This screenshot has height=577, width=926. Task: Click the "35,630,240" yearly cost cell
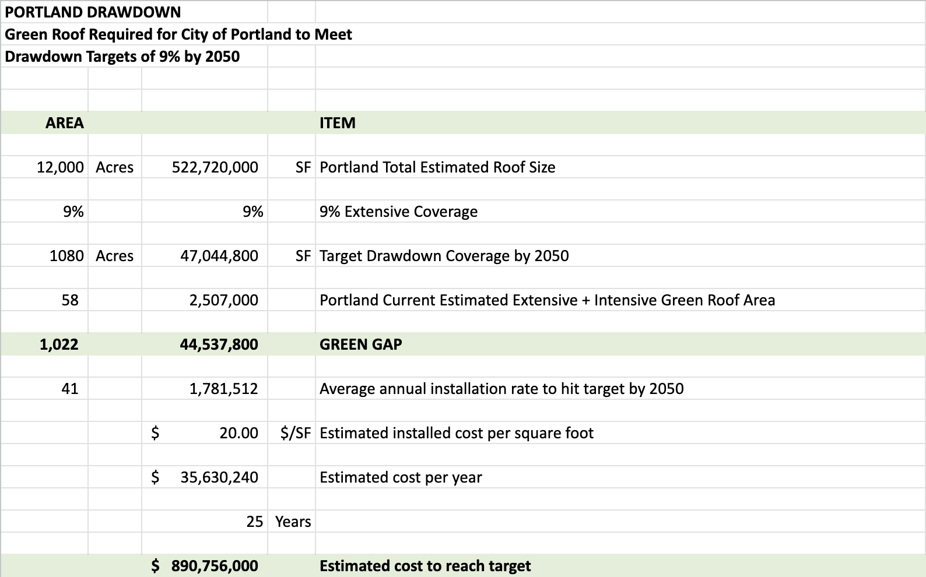pos(219,477)
